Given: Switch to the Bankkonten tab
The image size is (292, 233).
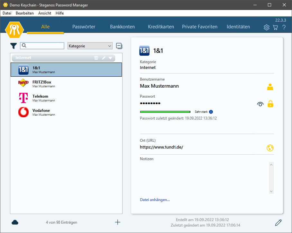Looking at the screenshot, I should click(x=122, y=27).
